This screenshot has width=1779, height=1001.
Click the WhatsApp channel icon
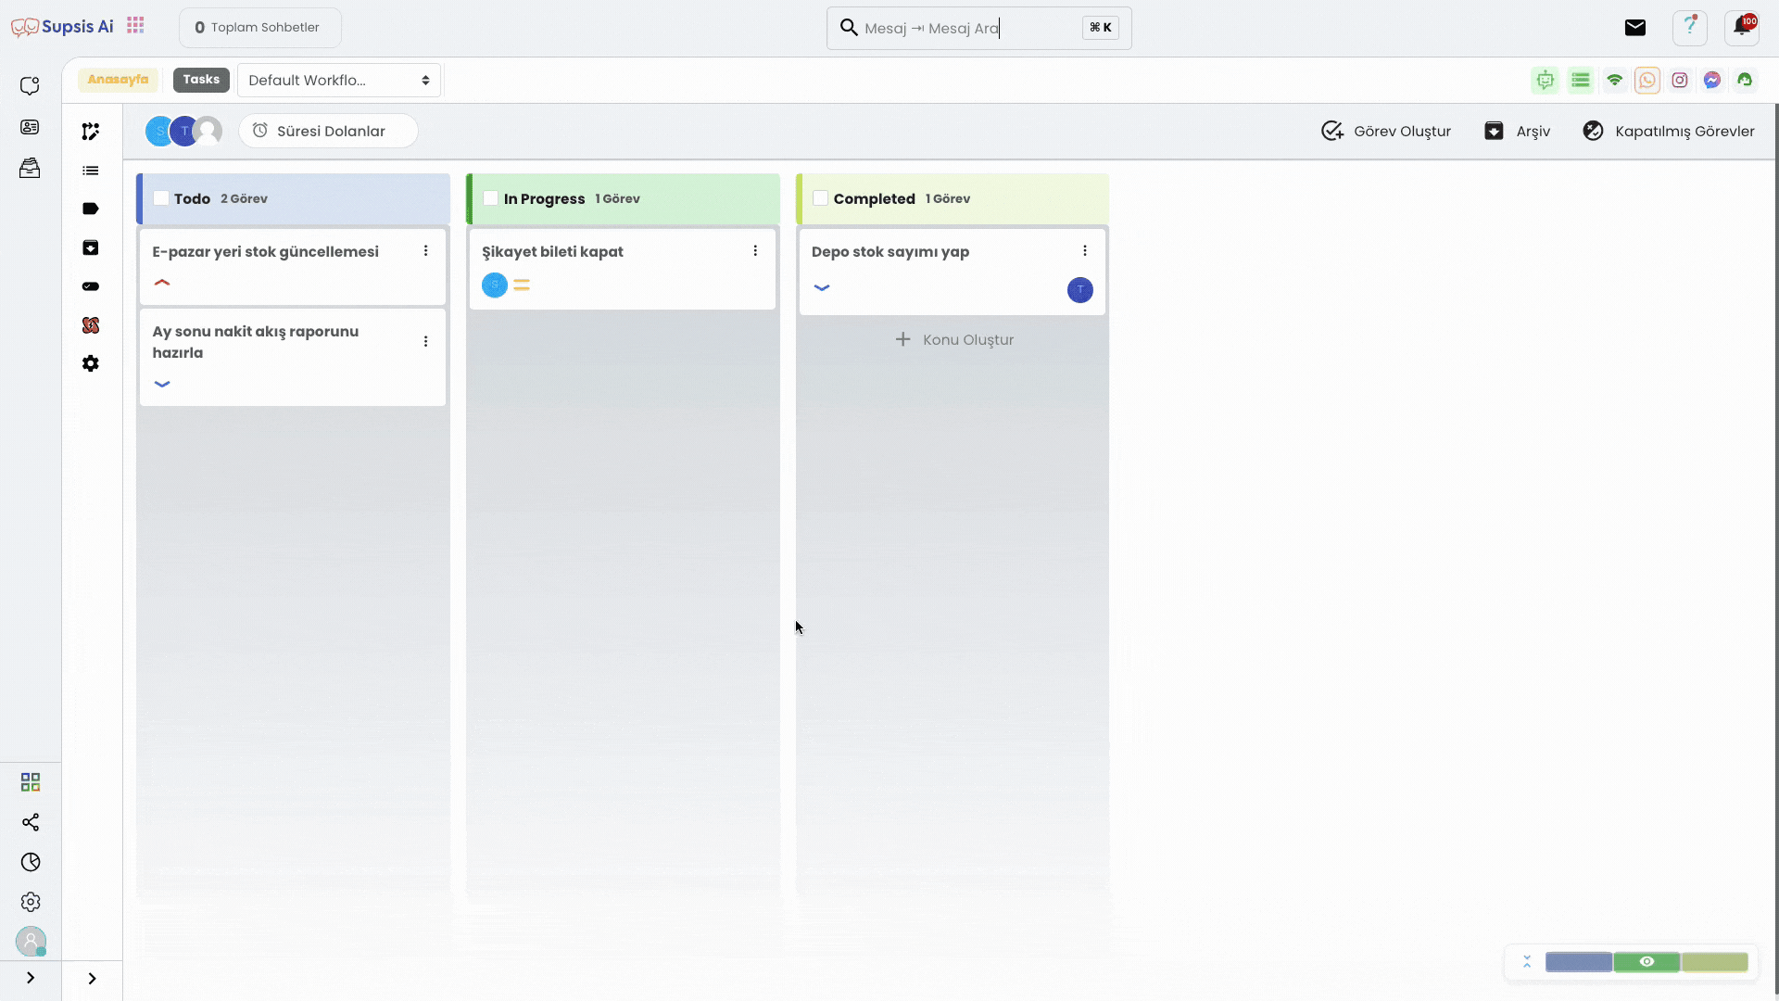pyautogui.click(x=1647, y=81)
